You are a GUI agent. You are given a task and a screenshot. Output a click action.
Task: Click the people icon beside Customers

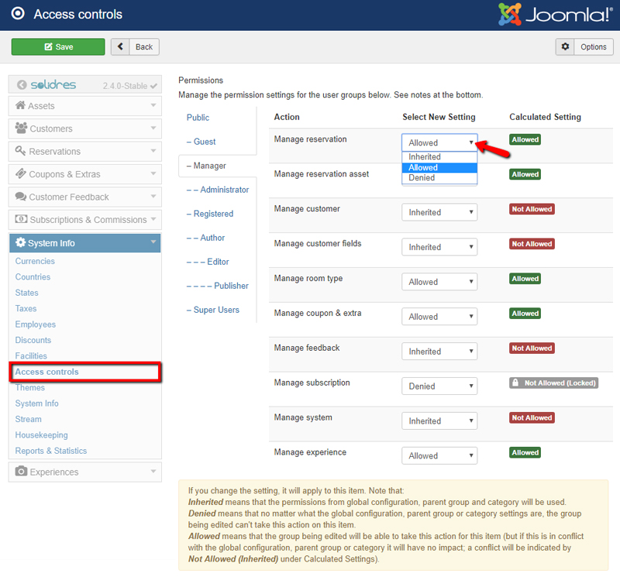point(21,129)
